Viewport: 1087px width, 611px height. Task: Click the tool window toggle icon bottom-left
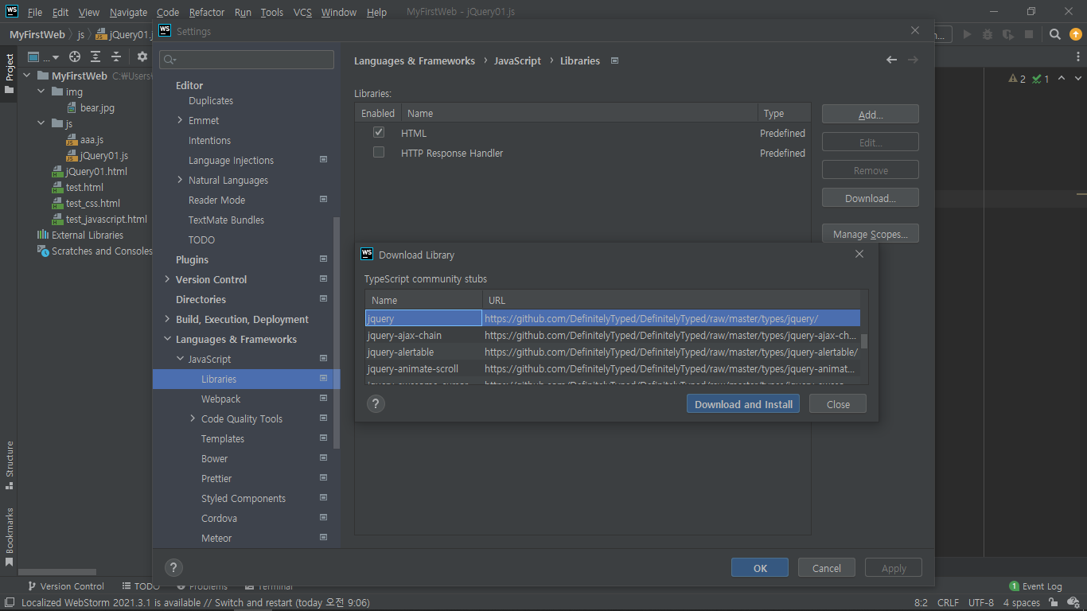pyautogui.click(x=9, y=603)
